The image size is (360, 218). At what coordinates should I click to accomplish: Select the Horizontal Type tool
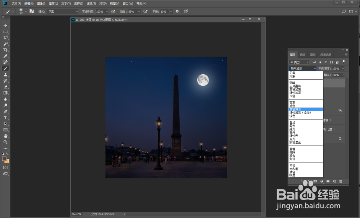(x=5, y=117)
